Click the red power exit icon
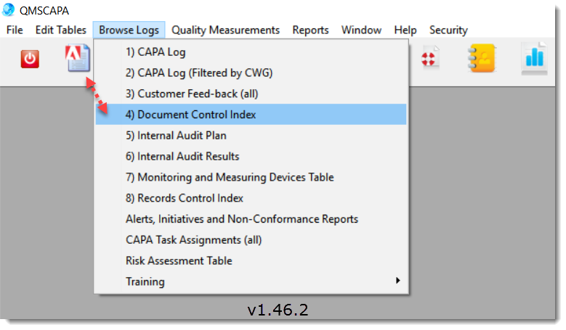 (x=30, y=59)
